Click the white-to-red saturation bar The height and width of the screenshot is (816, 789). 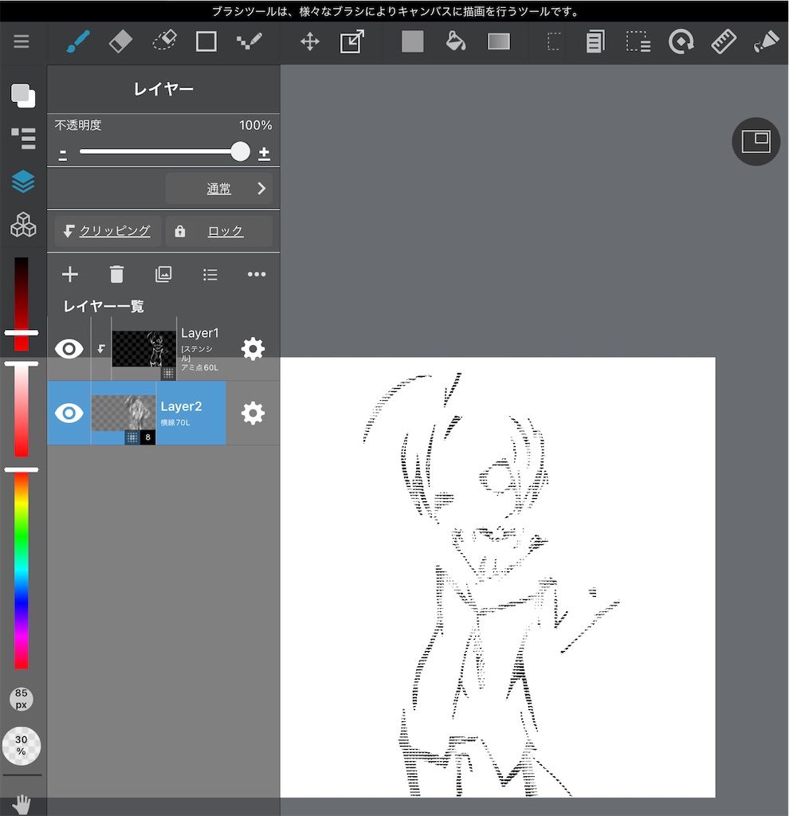[x=22, y=410]
